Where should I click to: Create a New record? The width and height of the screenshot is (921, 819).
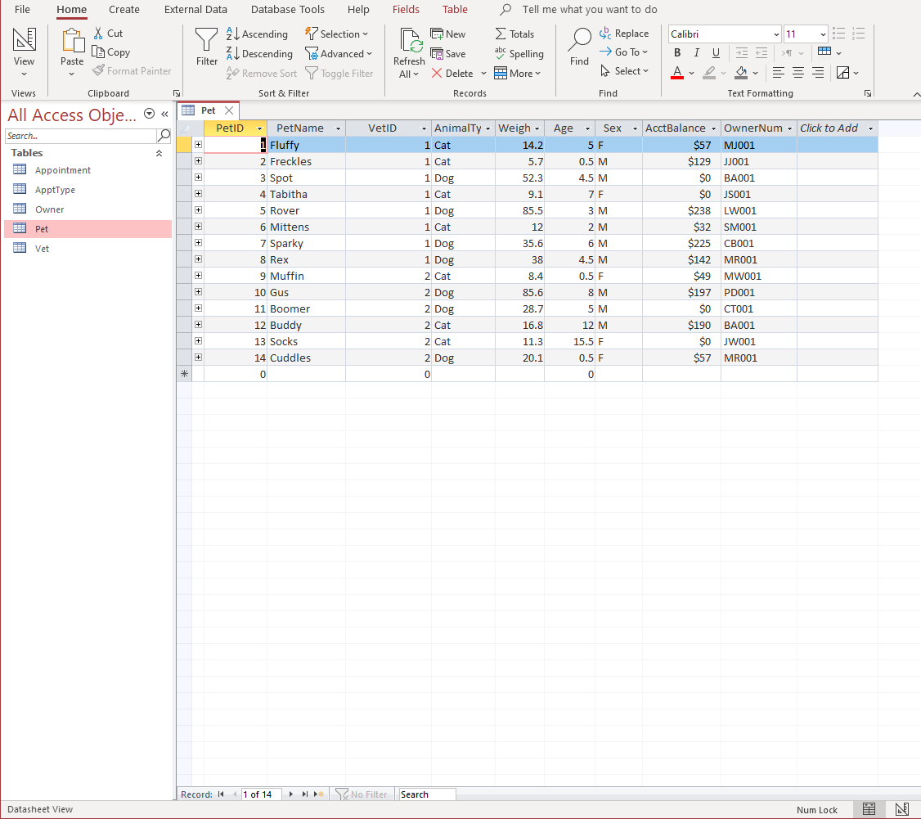(x=449, y=34)
